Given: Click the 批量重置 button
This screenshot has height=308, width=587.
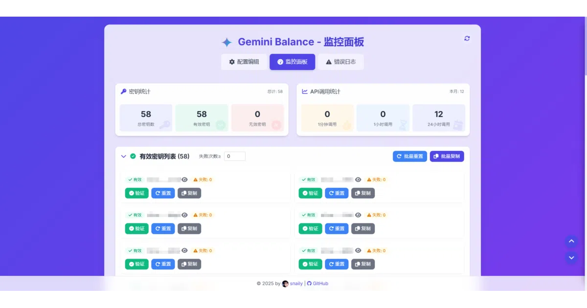Looking at the screenshot, I should pos(410,156).
